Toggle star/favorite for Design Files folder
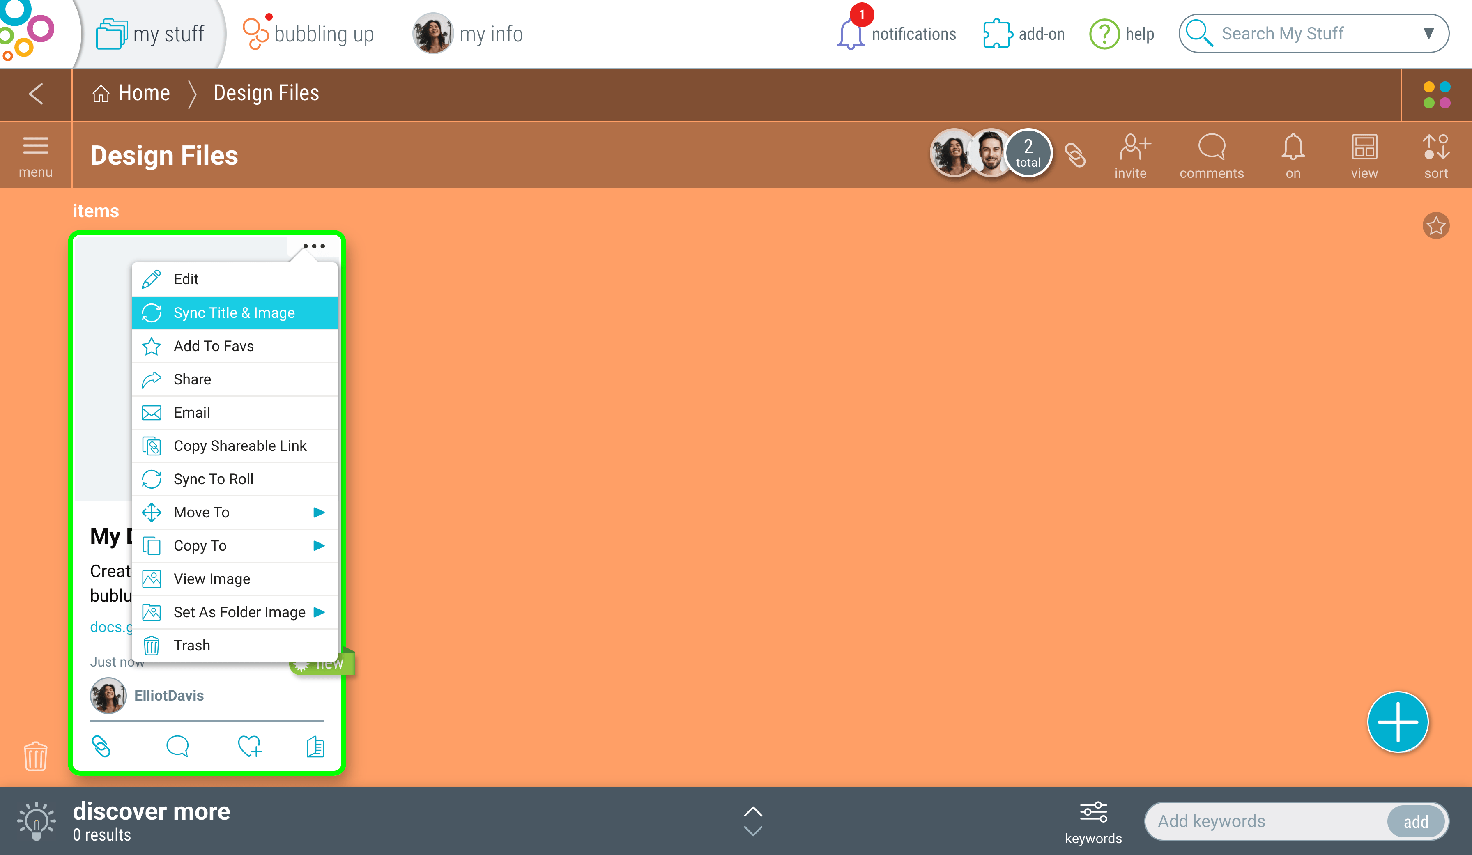This screenshot has width=1472, height=855. [x=1436, y=226]
